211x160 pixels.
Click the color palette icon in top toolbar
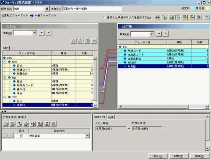[198, 17]
